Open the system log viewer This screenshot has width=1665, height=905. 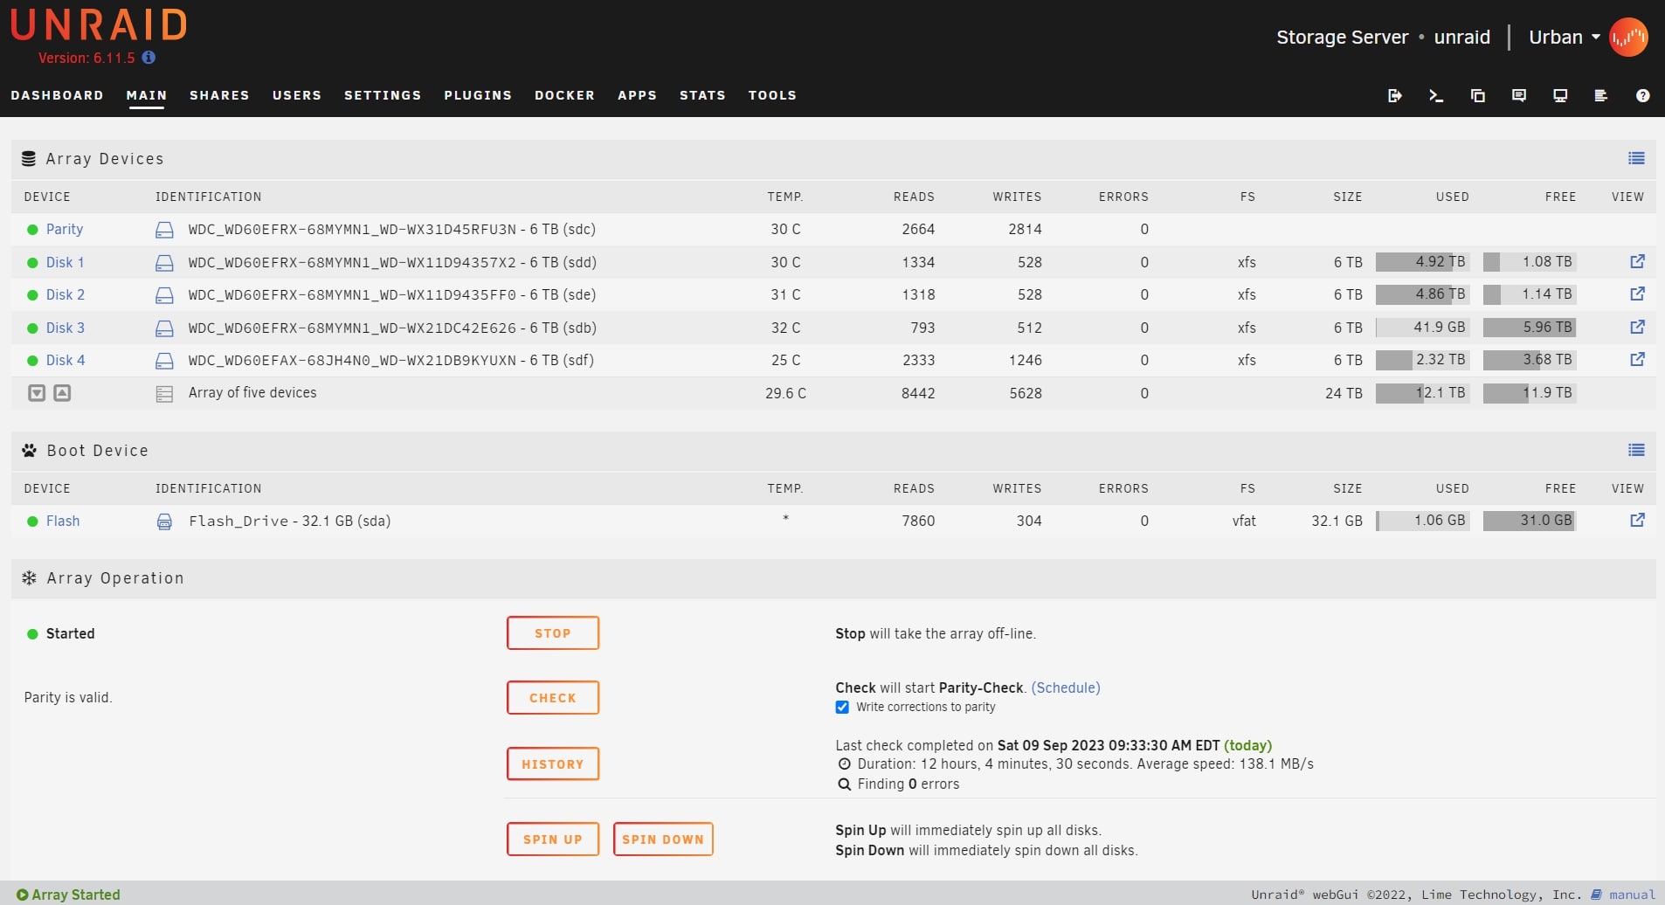tap(1601, 95)
